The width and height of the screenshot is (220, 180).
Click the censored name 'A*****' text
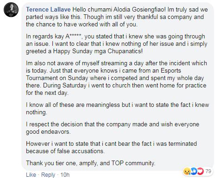click(x=73, y=37)
